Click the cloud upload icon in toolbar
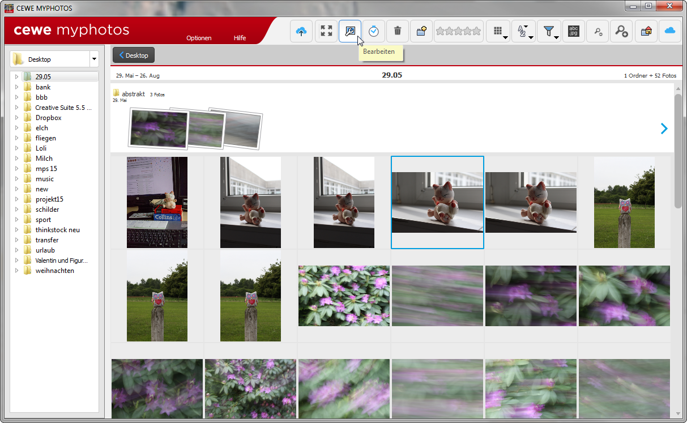The image size is (687, 423). [301, 31]
